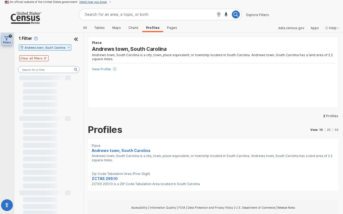The image size is (343, 214).
Task: Open the FOIA footer link
Action: [x=182, y=208]
